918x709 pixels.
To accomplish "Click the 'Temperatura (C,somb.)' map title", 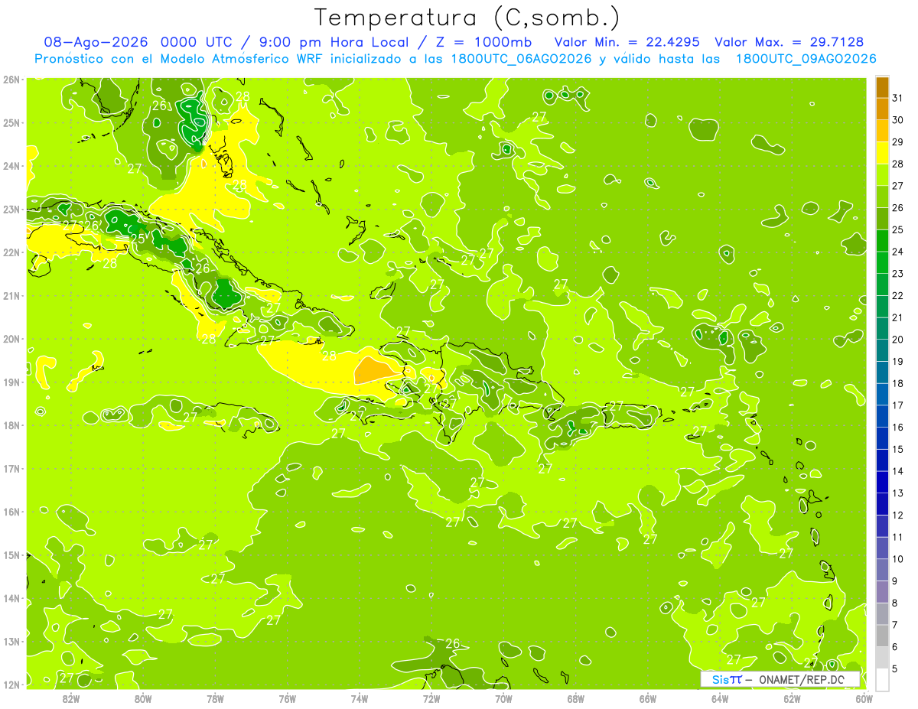I will pyautogui.click(x=467, y=18).
